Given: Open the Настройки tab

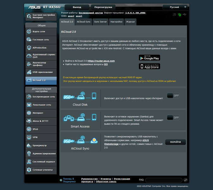Looking at the screenshot, I should (116, 22).
